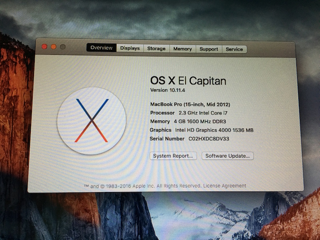Open the Service tab
The image size is (320, 240).
click(234, 49)
